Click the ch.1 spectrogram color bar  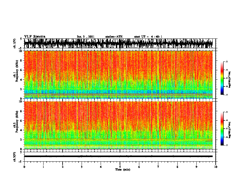pyautogui.click(x=222, y=78)
